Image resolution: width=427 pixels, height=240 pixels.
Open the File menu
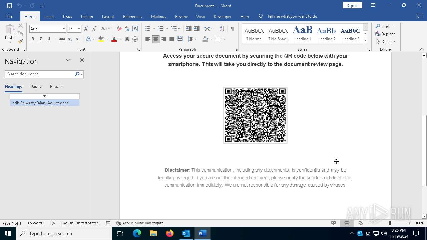point(10,16)
